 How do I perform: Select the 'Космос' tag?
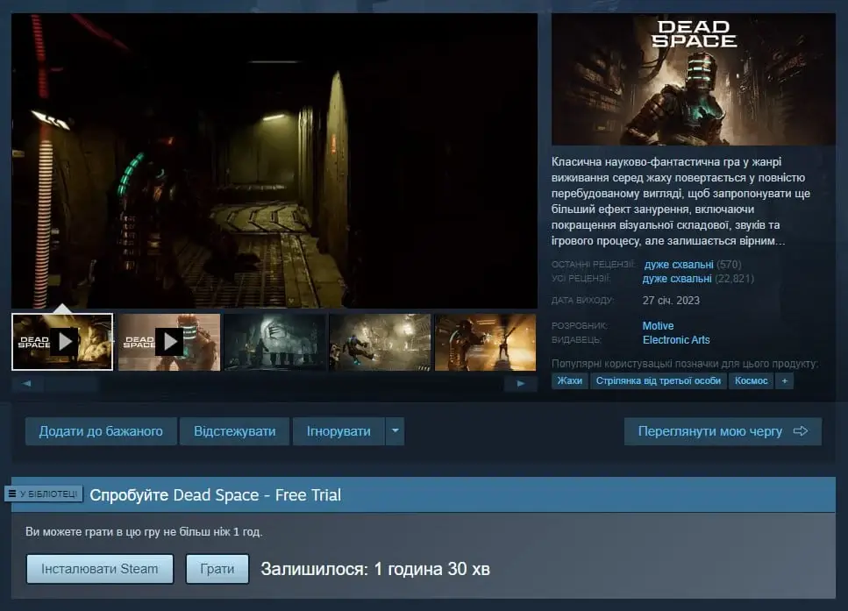[x=751, y=380]
